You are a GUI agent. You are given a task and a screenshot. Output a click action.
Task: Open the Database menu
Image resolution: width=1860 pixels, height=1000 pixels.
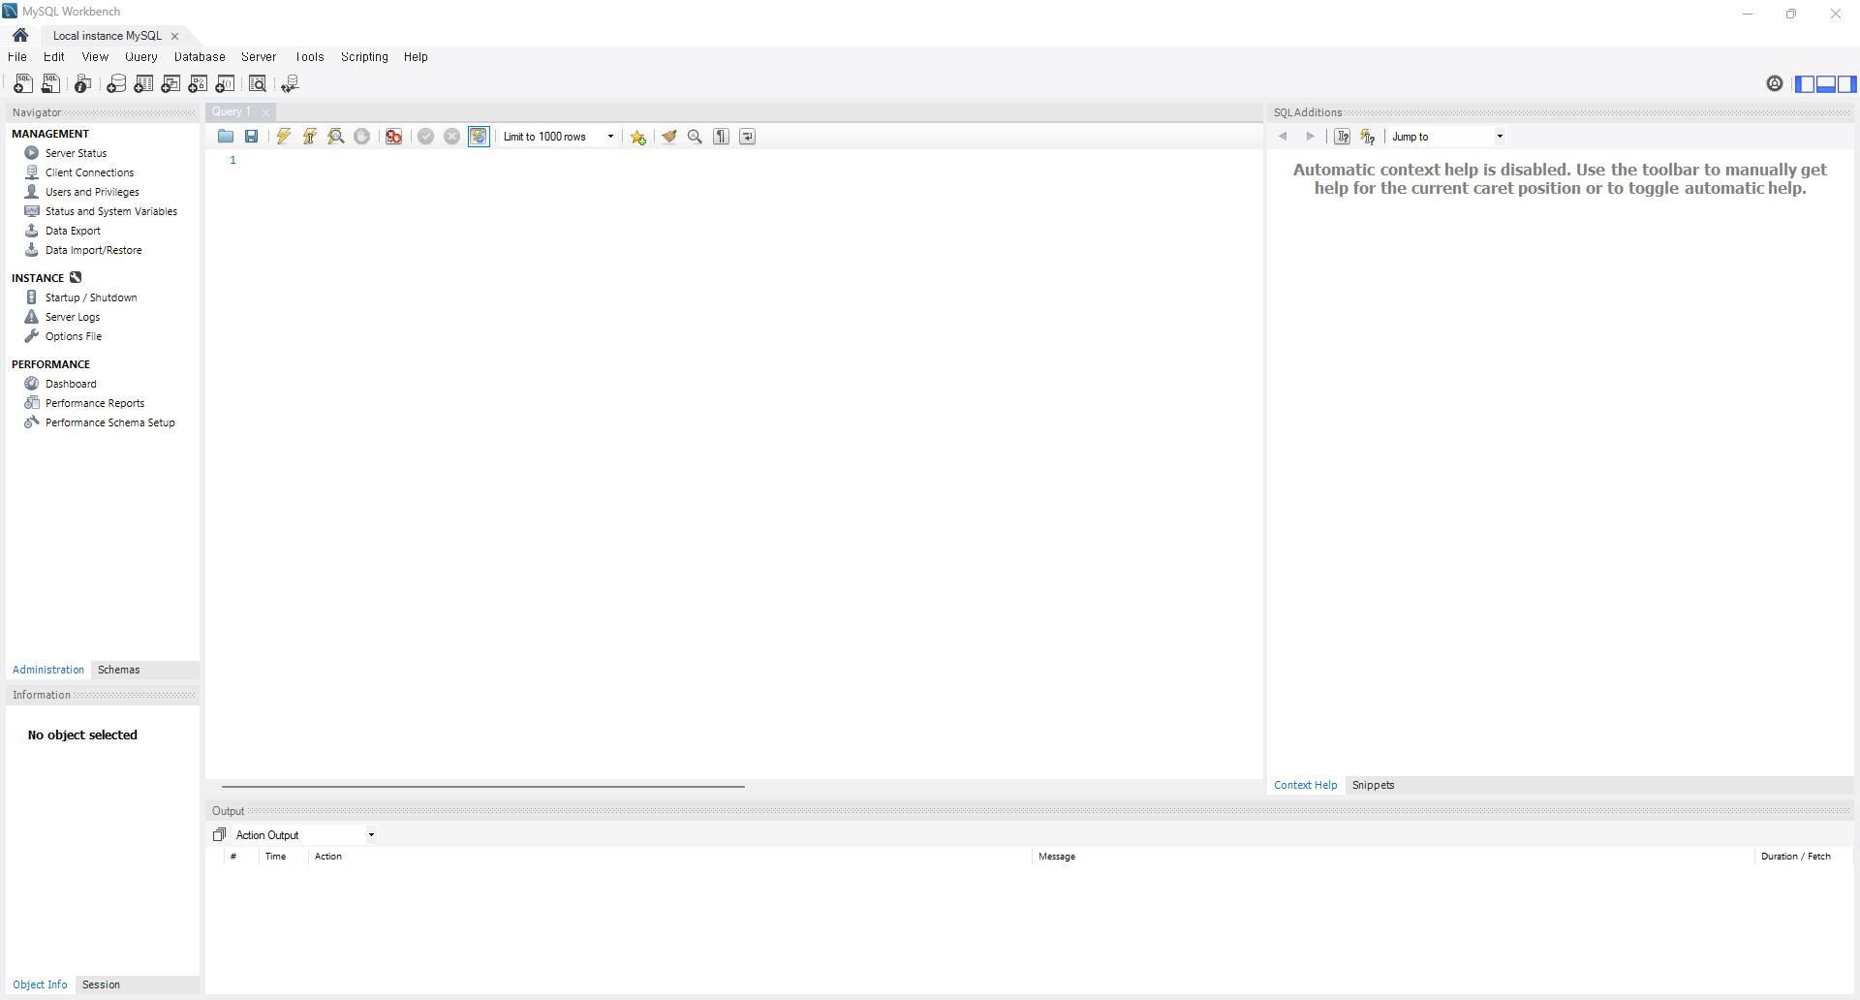click(200, 57)
